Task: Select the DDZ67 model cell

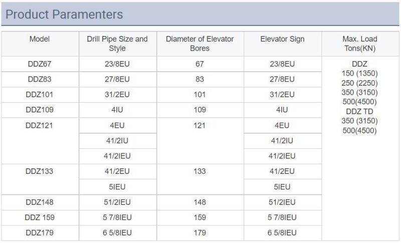Action: [x=40, y=64]
